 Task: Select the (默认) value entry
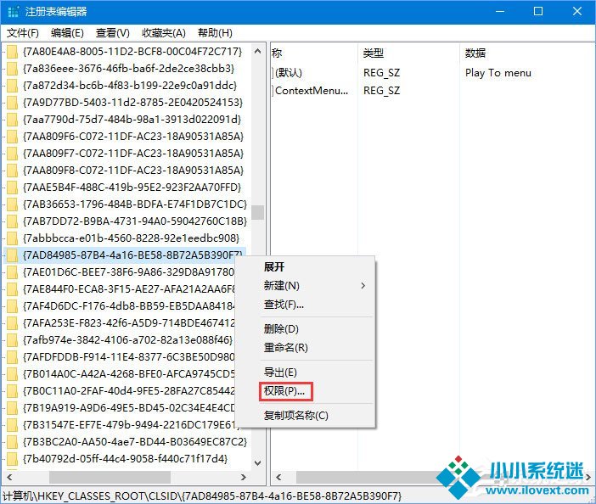[288, 72]
